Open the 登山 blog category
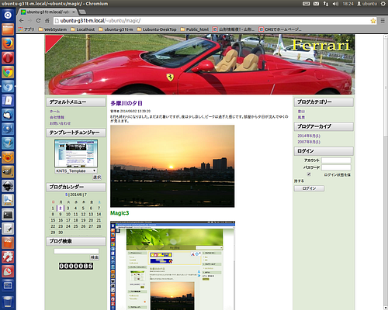388x310 pixels. point(301,112)
